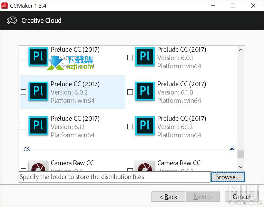264x207 pixels.
Task: Select the 'Version: 6.1.1' text
Action: pos(68,127)
